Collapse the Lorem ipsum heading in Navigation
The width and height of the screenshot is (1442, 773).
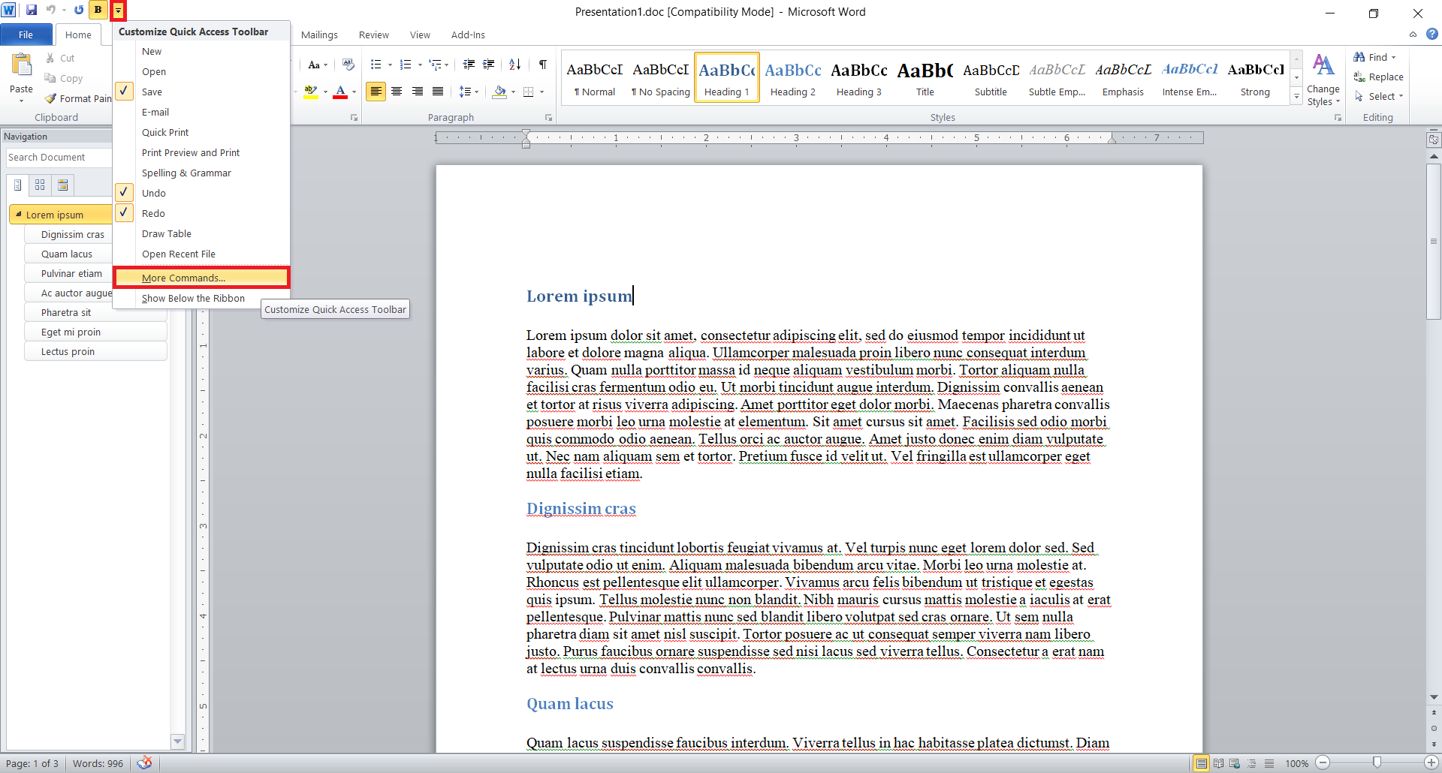coord(19,215)
